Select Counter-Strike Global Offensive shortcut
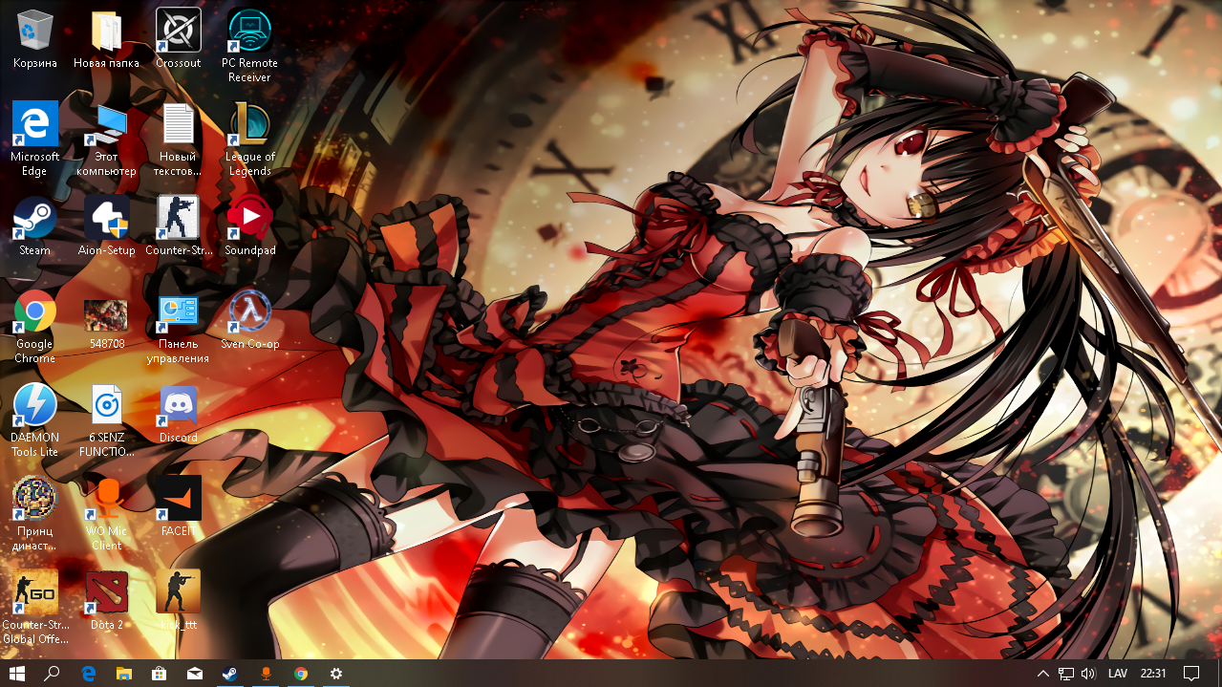 35,607
